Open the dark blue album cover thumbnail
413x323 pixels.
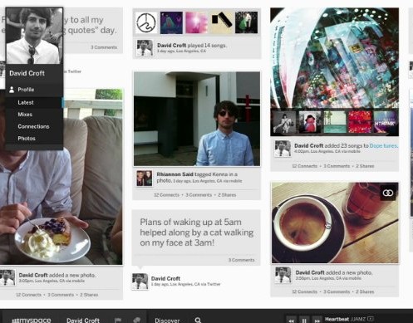[171, 22]
